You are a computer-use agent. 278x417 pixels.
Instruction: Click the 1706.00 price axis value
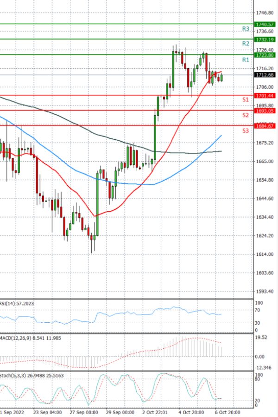pos(265,87)
